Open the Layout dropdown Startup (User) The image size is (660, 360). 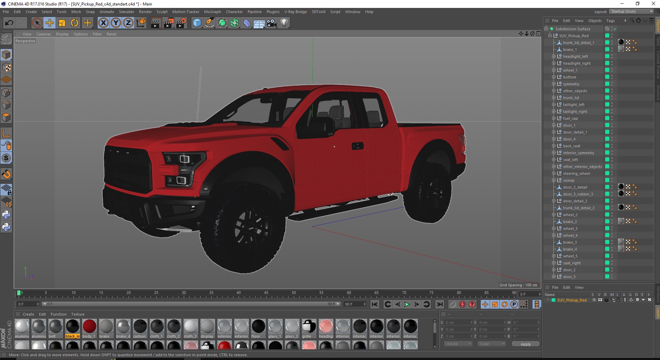coord(631,11)
